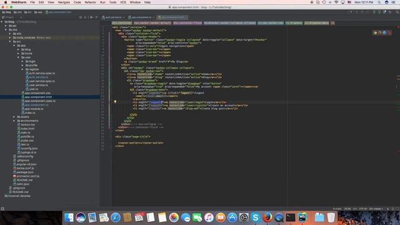Select app.module.ts file

[x=32, y=109]
